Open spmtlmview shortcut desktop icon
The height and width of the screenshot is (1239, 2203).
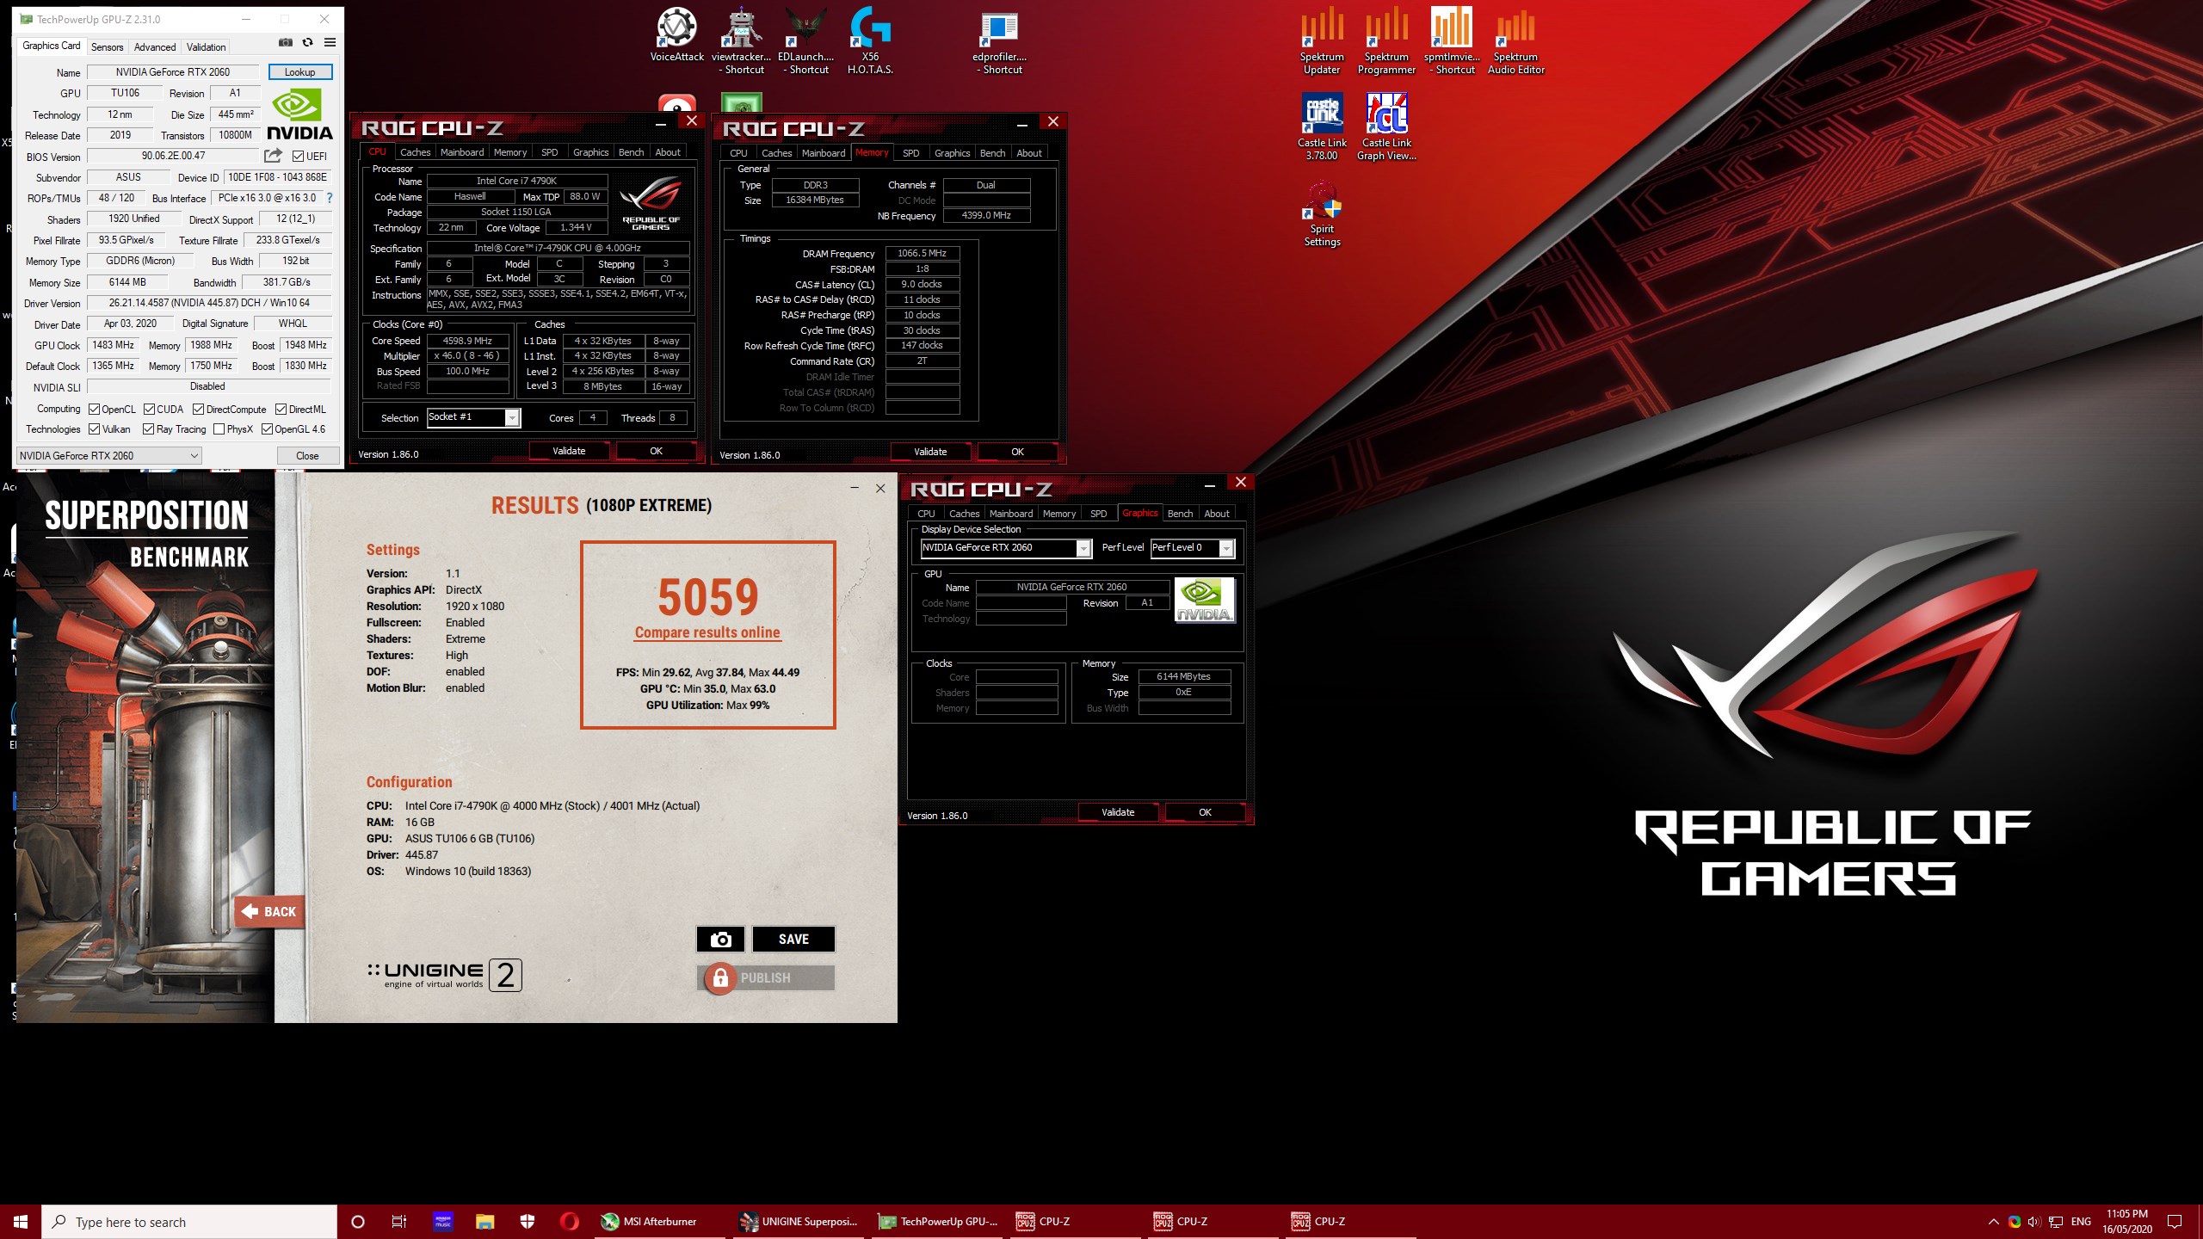click(1452, 41)
